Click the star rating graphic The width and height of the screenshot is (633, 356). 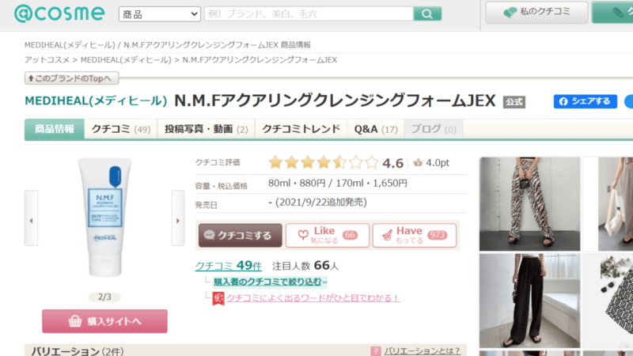[324, 163]
